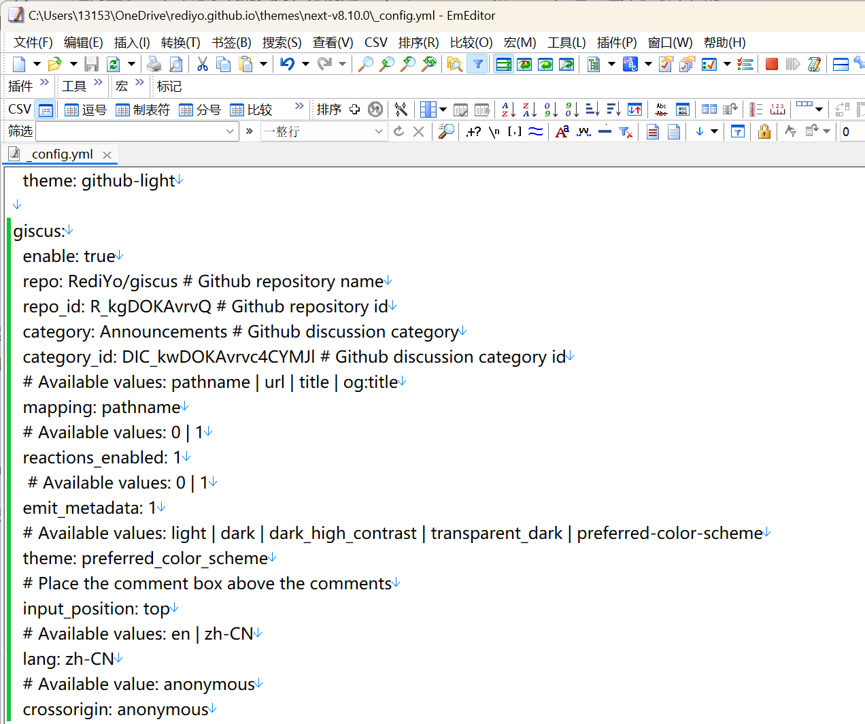Cut selection with scissors icon
This screenshot has width=865, height=724.
tap(202, 64)
